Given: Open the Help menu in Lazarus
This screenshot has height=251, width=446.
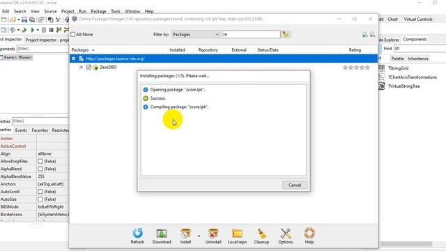Looking at the screenshot, I should tap(149, 11).
